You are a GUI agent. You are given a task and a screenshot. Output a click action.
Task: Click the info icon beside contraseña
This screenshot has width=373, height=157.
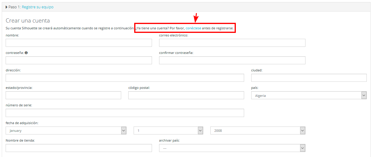coord(26,53)
